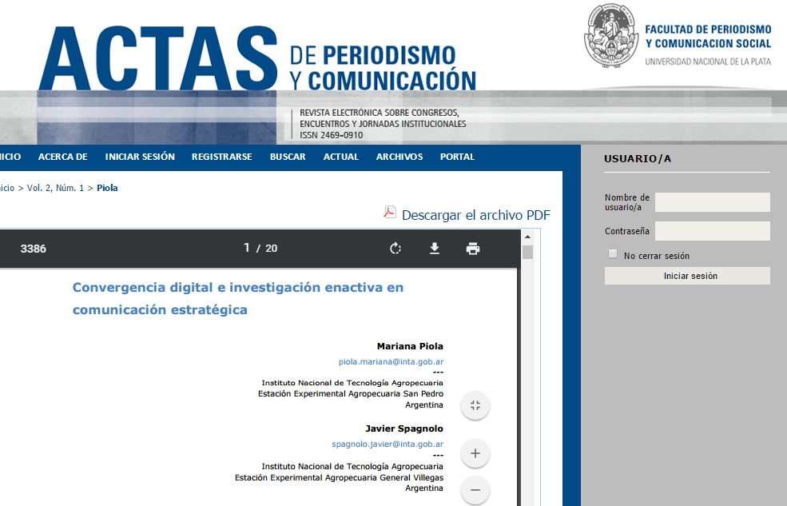Screen dimensions: 787x506
Task: Open the ARCHIVOS menu item
Action: point(399,157)
